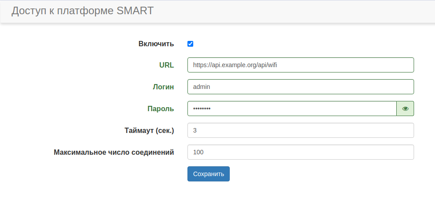435x201 pixels.
Task: Click the "Таймаут (сек.)" label
Action: (149, 130)
